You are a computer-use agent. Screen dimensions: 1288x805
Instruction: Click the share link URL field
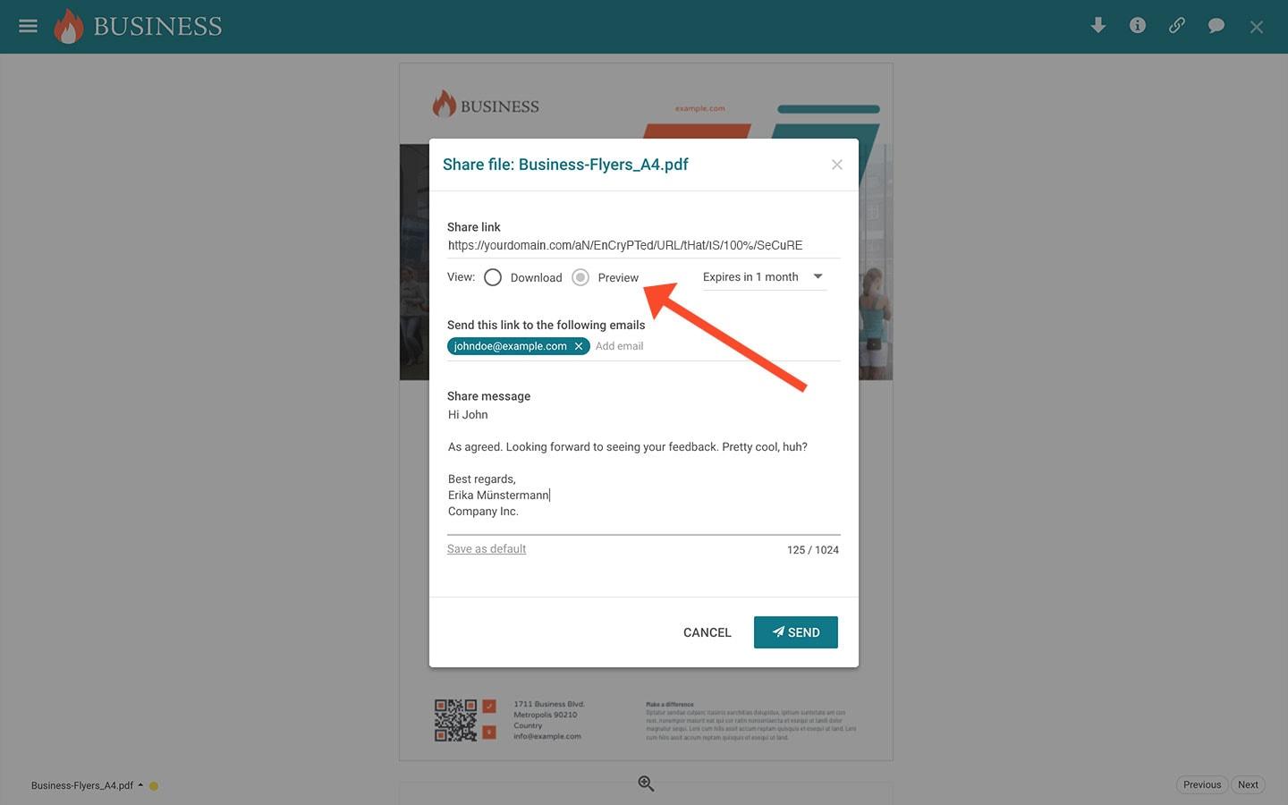tap(643, 245)
